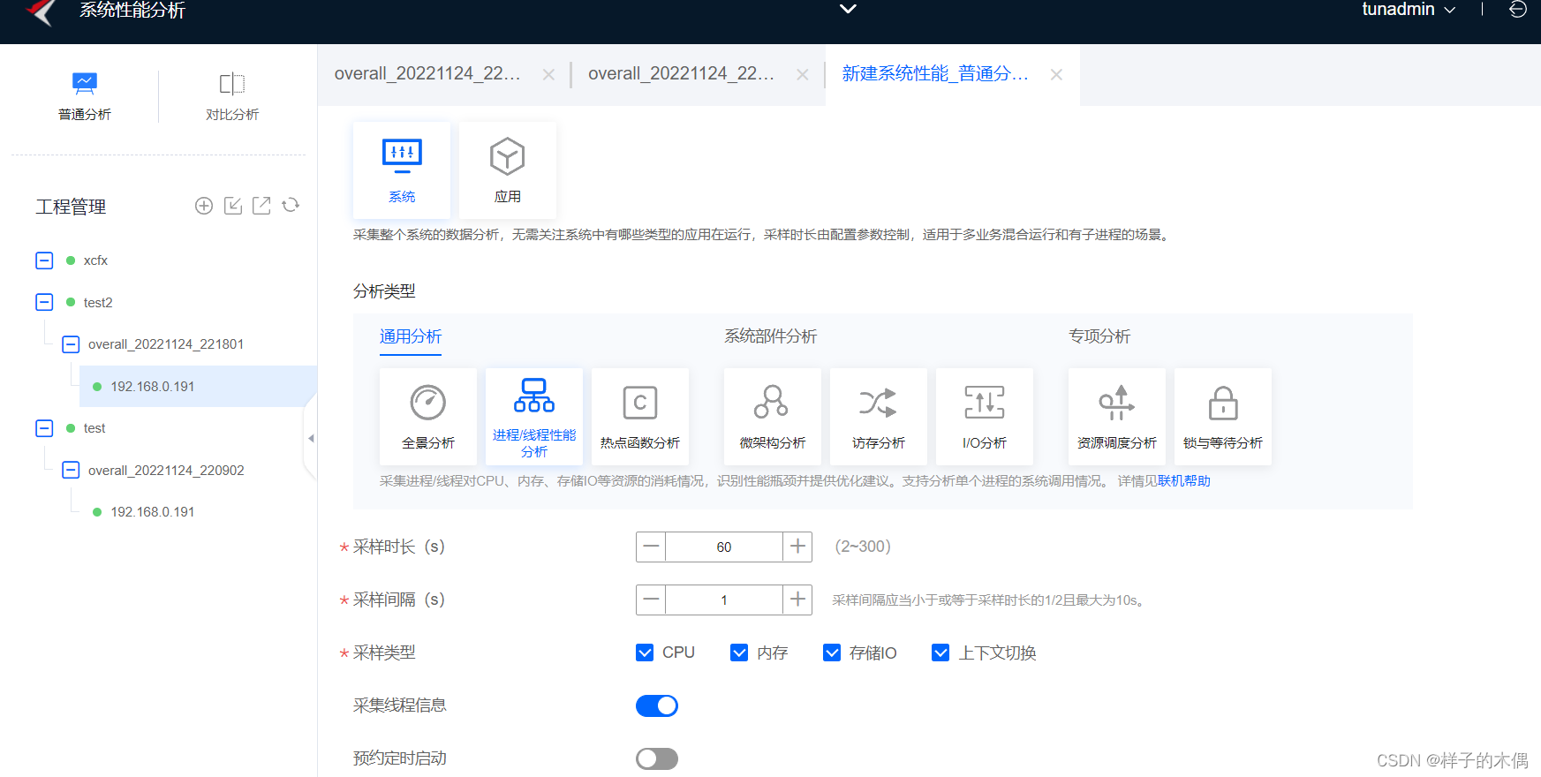Collapse the test project node

tap(44, 428)
